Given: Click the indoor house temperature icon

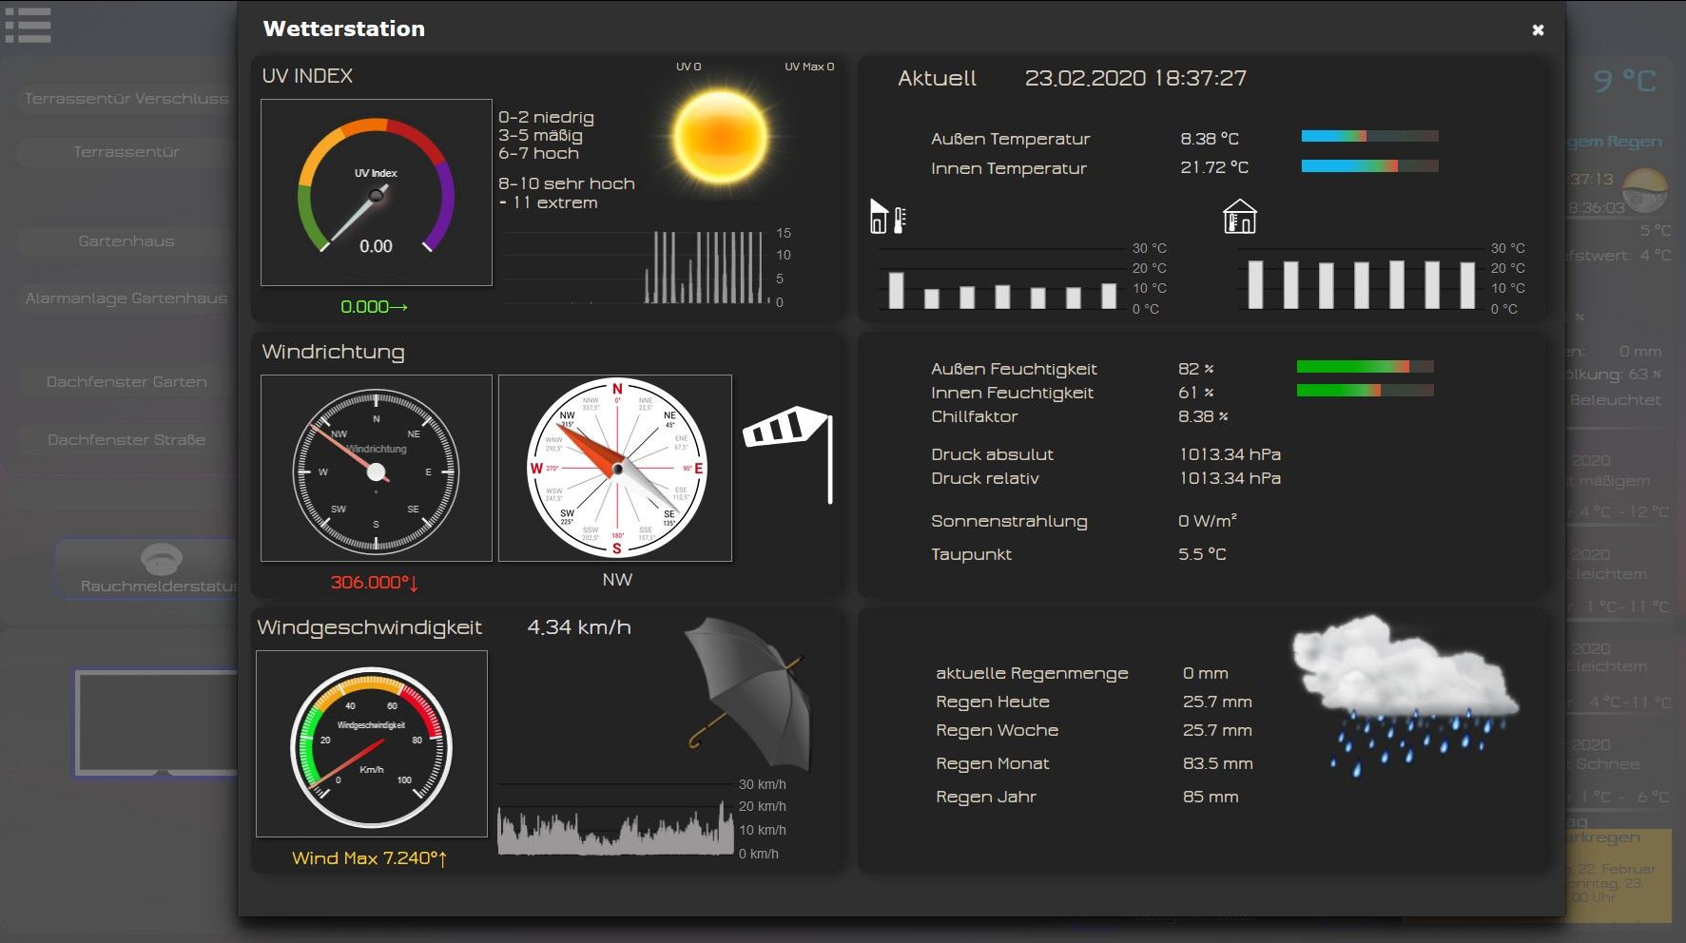Looking at the screenshot, I should pyautogui.click(x=1239, y=217).
